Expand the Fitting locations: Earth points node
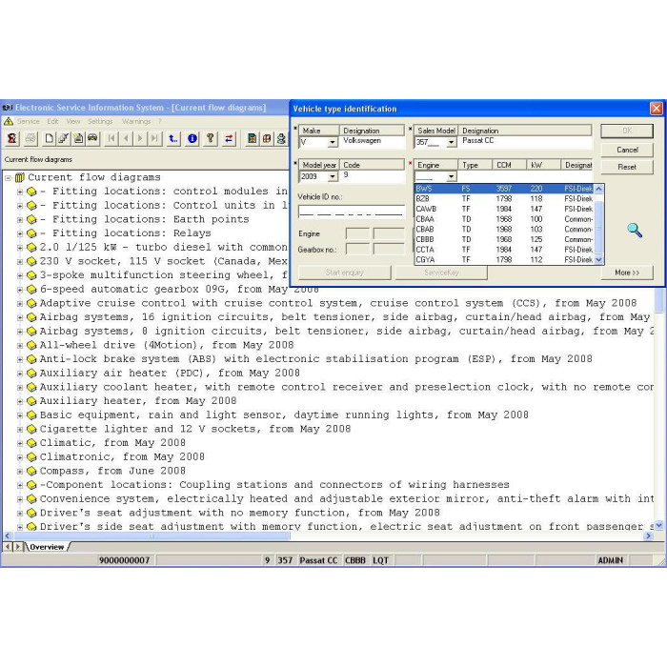Image resolution: width=667 pixels, height=667 pixels. (20, 220)
